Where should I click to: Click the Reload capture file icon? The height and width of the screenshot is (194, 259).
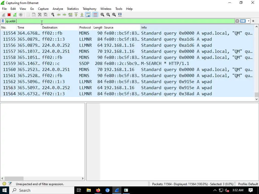[x=46, y=15]
